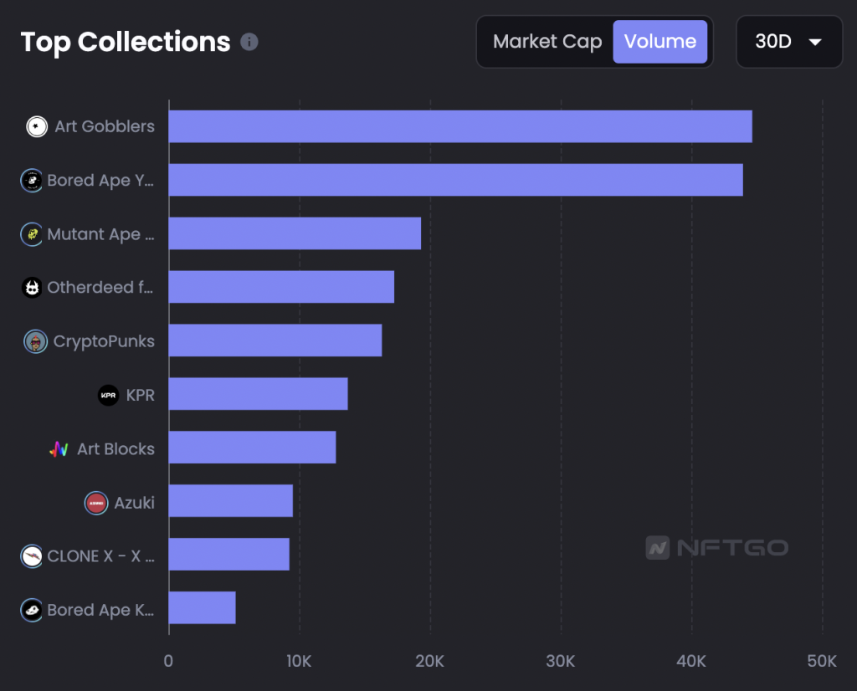This screenshot has width=857, height=691.
Task: Click the 30K axis label
Action: pyautogui.click(x=560, y=661)
